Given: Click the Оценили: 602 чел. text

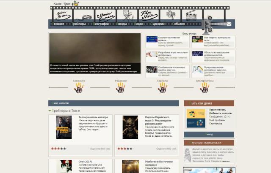Looking at the screenshot, I should (166, 149).
